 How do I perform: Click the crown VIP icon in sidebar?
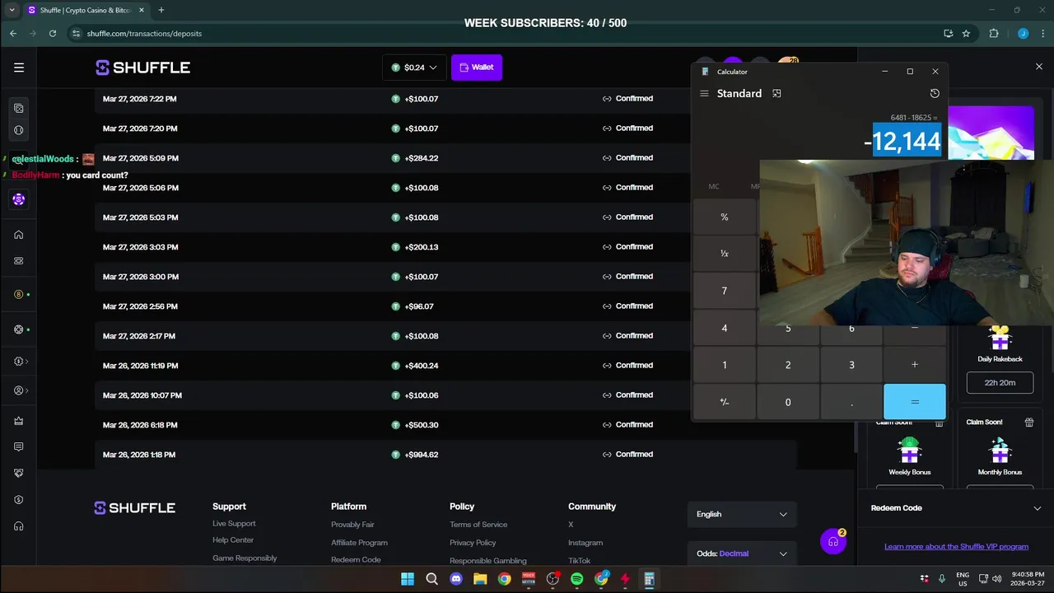point(18,421)
